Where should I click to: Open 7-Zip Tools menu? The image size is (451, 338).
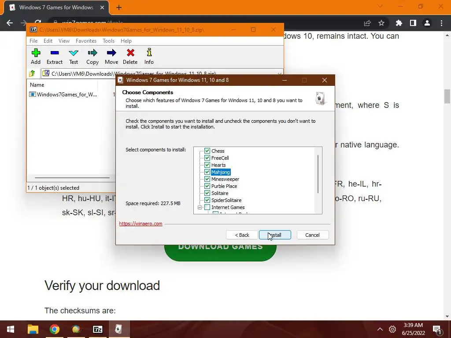click(x=108, y=41)
